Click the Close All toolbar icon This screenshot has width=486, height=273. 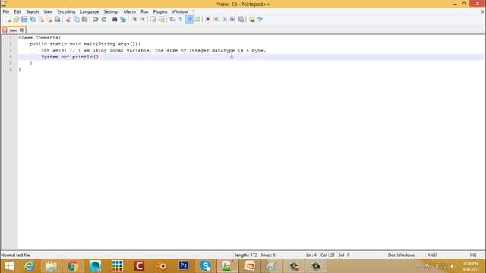click(x=49, y=20)
